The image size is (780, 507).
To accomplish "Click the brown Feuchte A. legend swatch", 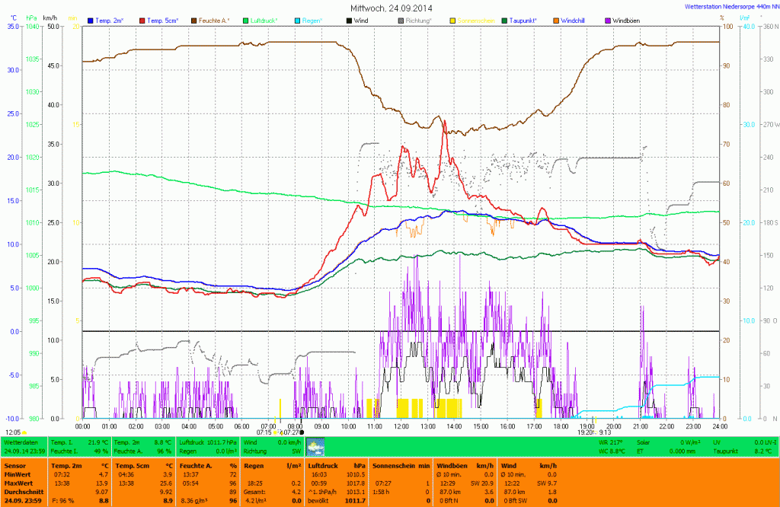I will [x=194, y=20].
